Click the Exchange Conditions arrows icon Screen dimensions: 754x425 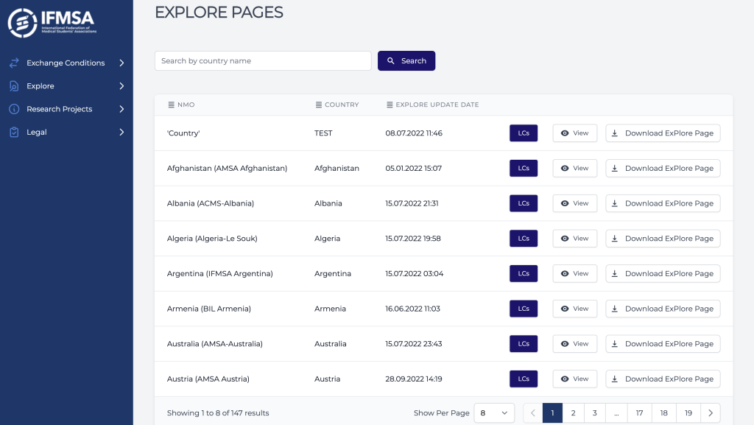[14, 63]
